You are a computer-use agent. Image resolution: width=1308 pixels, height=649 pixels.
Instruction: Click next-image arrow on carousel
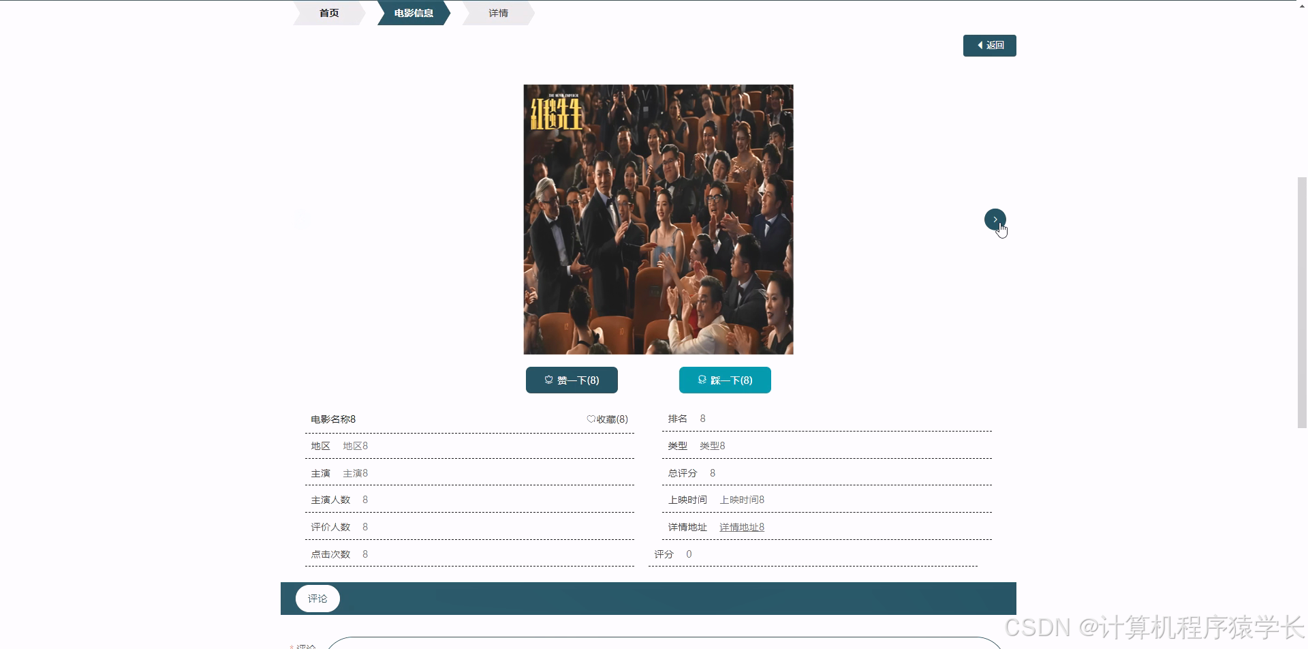click(995, 220)
